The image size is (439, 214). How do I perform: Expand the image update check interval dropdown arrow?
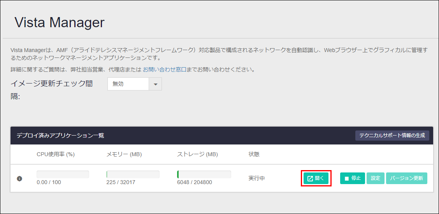click(155, 84)
